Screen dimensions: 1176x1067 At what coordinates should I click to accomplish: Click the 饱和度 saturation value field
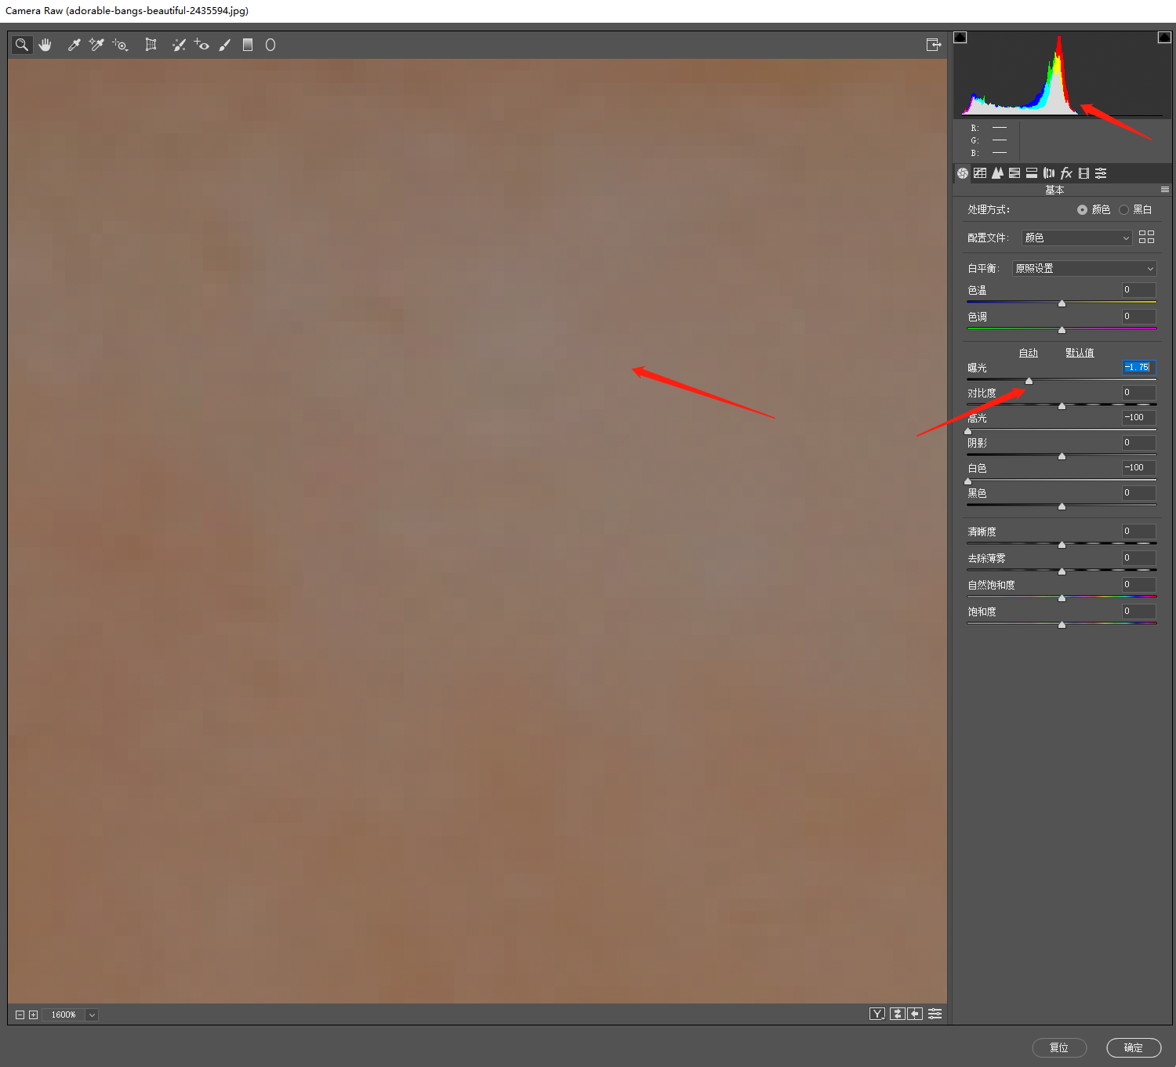click(1138, 612)
